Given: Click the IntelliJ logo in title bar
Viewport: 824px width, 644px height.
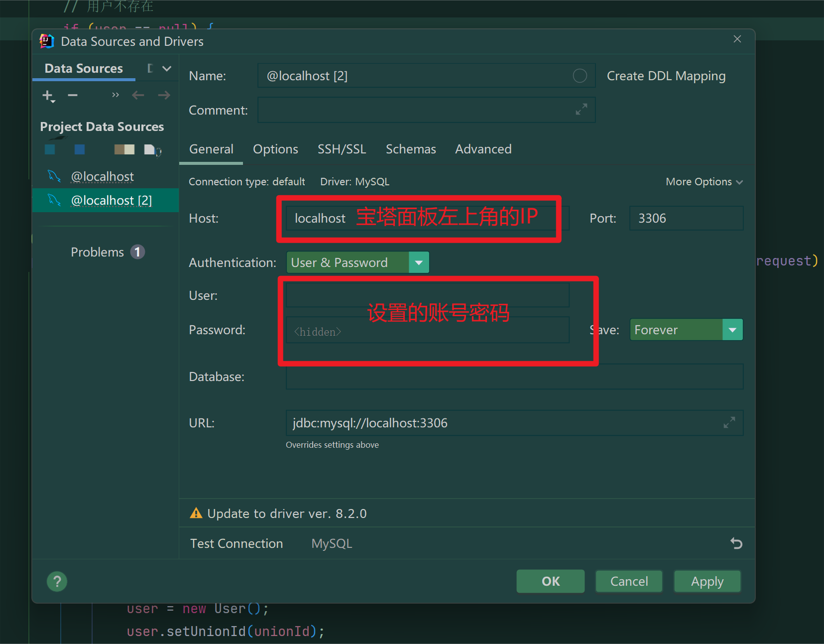Looking at the screenshot, I should click(x=47, y=41).
